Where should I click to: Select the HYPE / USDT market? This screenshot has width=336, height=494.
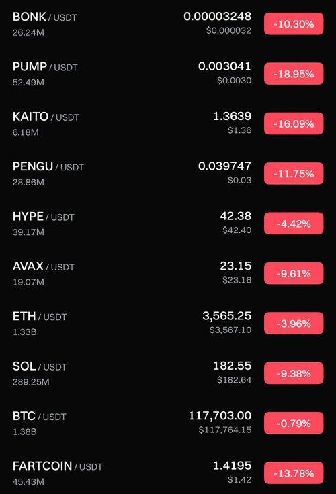click(x=168, y=224)
